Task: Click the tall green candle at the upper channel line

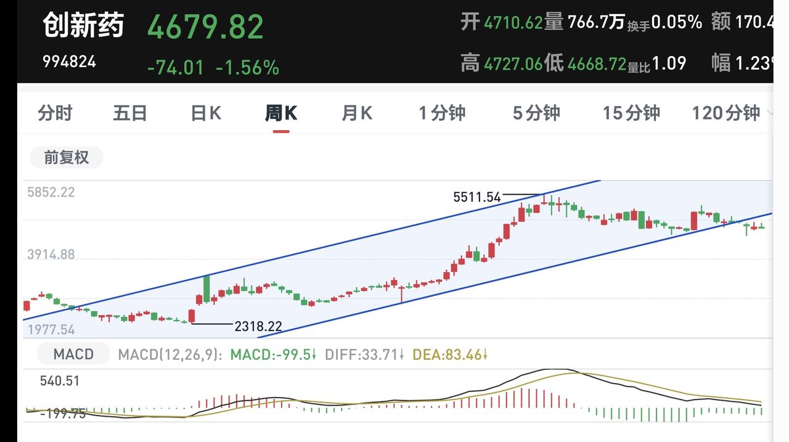Action: [206, 289]
